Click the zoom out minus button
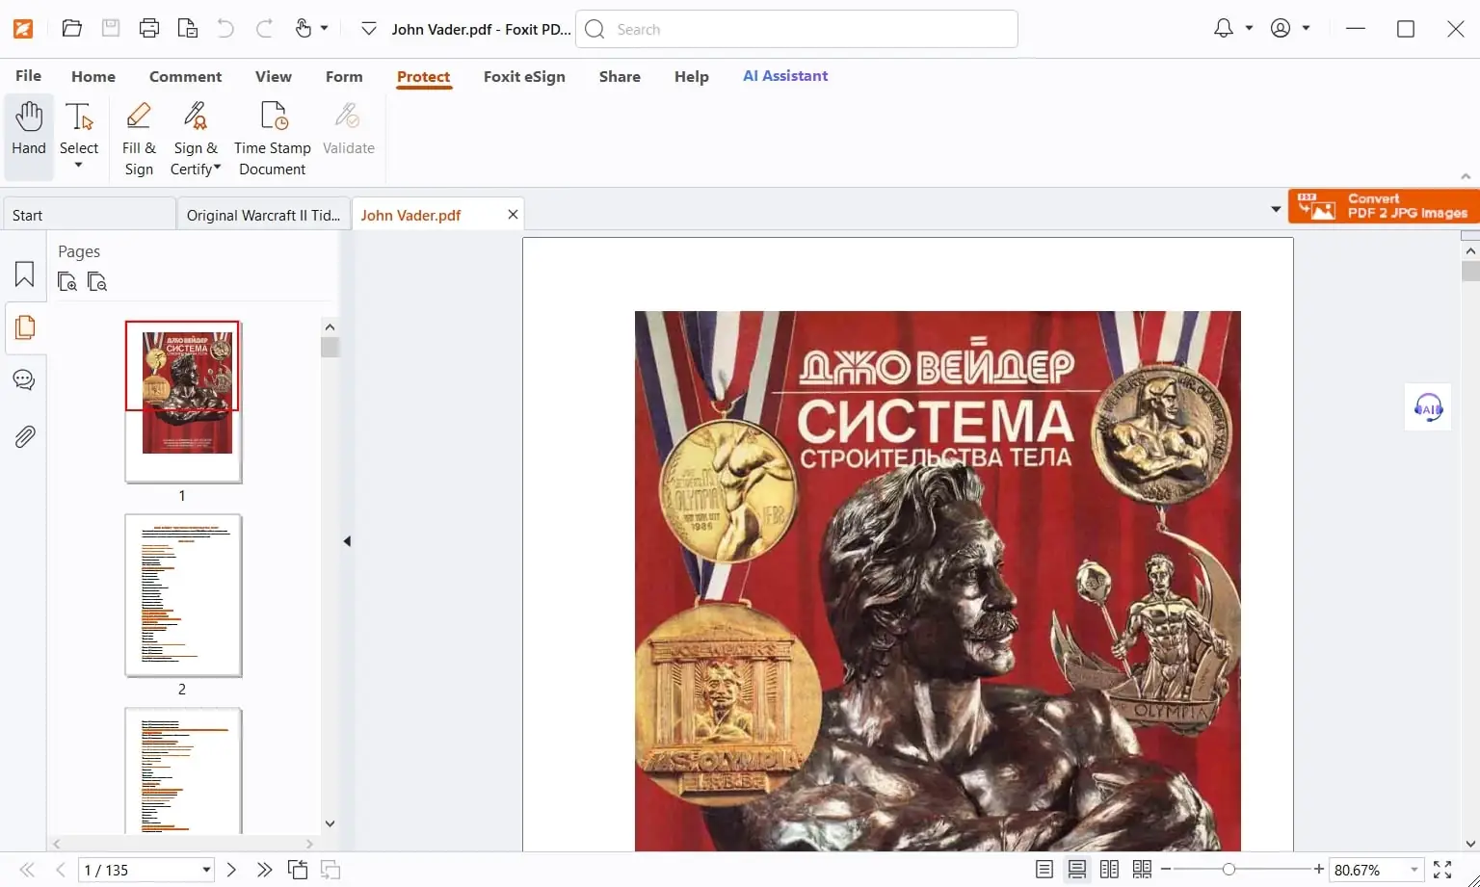Screen dimensions: 1480x887 pos(1166,870)
